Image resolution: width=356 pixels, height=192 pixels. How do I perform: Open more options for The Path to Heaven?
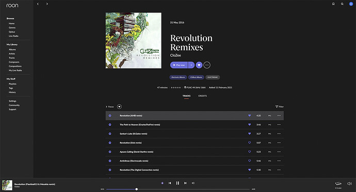(x=279, y=124)
